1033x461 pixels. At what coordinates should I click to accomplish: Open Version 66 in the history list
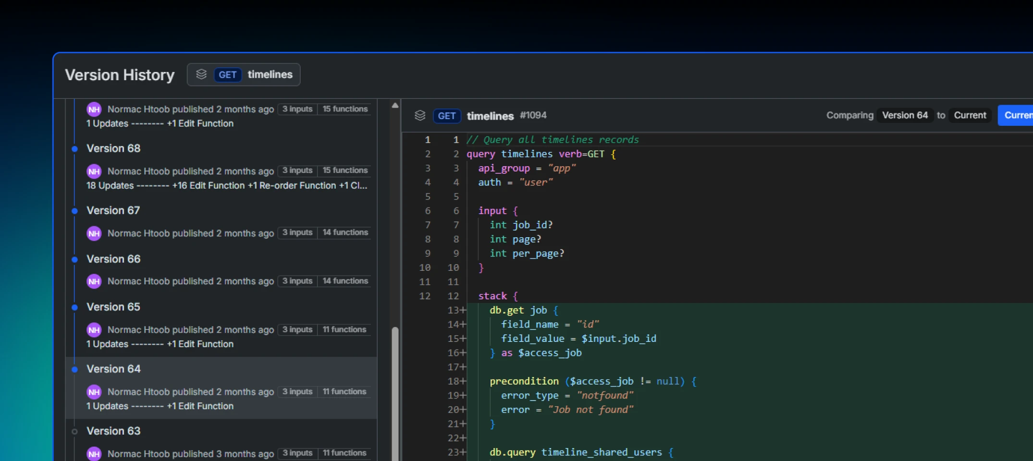coord(113,259)
